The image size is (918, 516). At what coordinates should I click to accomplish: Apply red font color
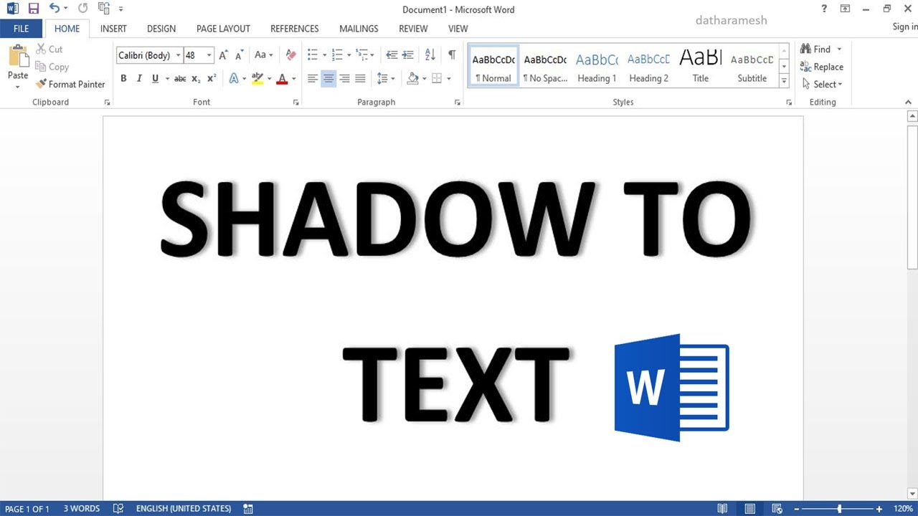coord(282,79)
